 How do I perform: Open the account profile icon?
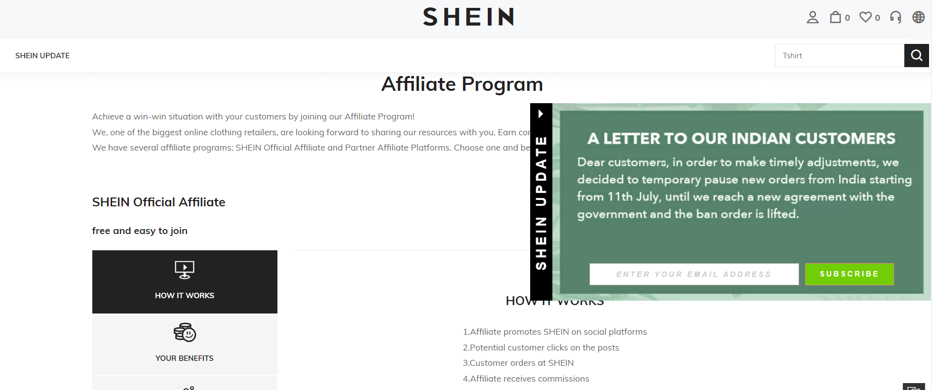click(812, 17)
